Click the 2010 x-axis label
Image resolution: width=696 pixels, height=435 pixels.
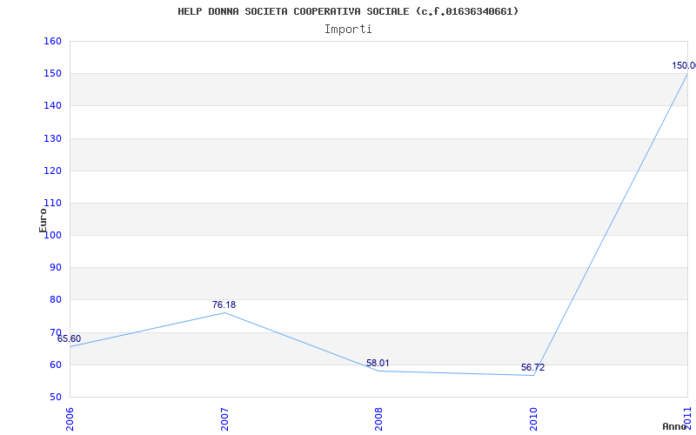(533, 419)
